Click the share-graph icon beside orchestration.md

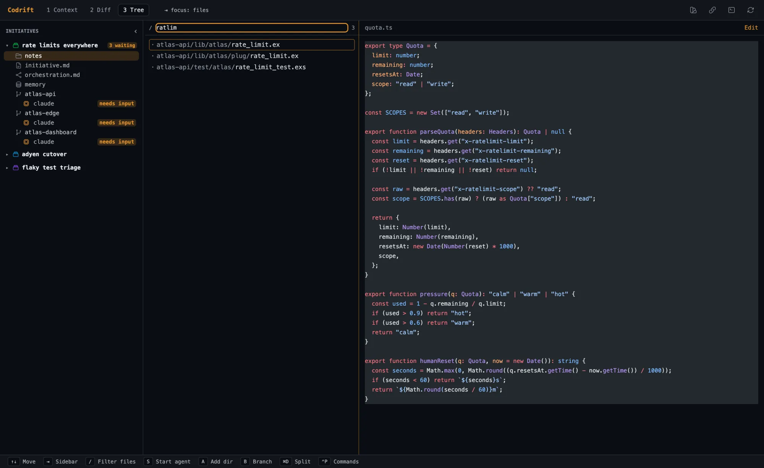click(x=18, y=75)
